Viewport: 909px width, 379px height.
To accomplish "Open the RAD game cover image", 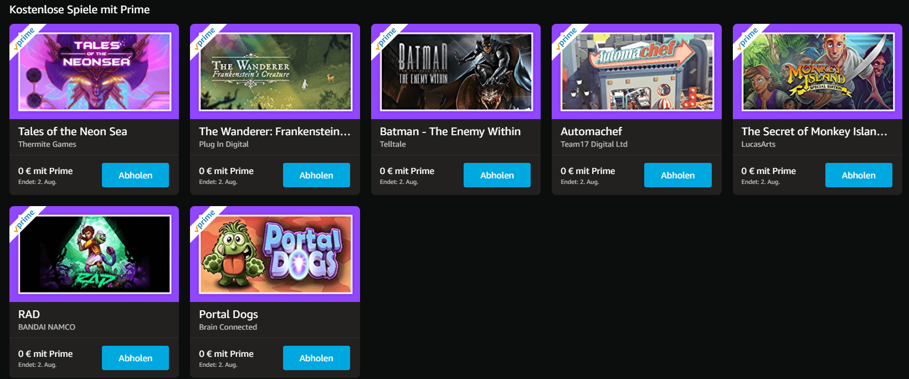I will (95, 254).
